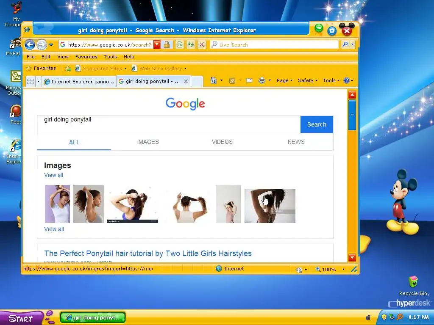Viewport: 434px width, 325px height.
Task: Click the security lock icon
Action: tap(167, 44)
